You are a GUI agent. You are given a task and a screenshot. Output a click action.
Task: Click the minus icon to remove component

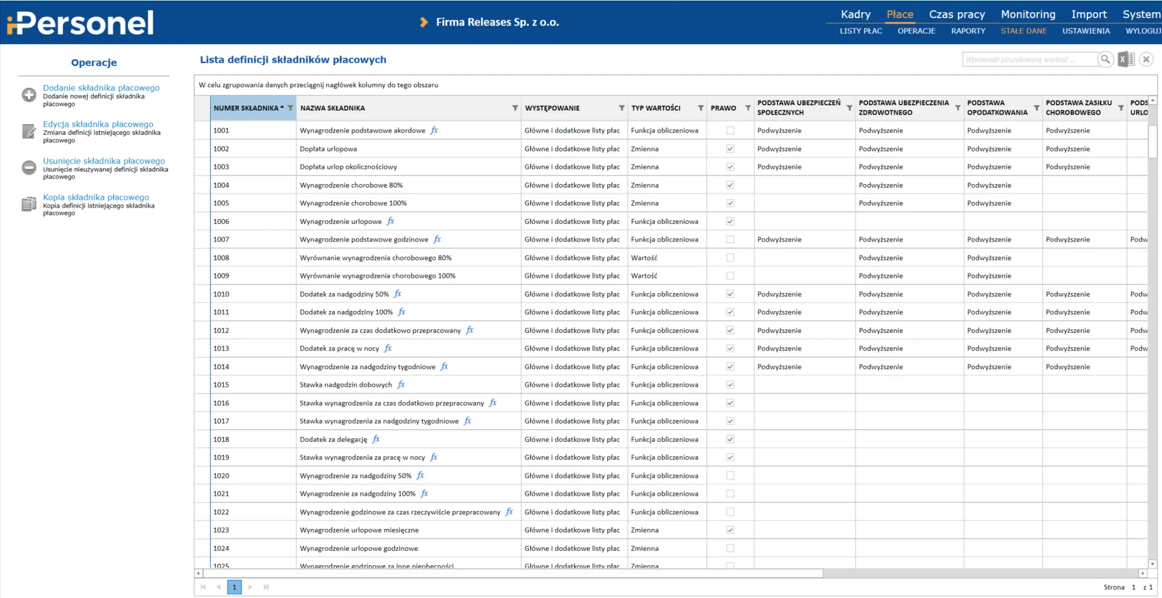click(x=29, y=168)
